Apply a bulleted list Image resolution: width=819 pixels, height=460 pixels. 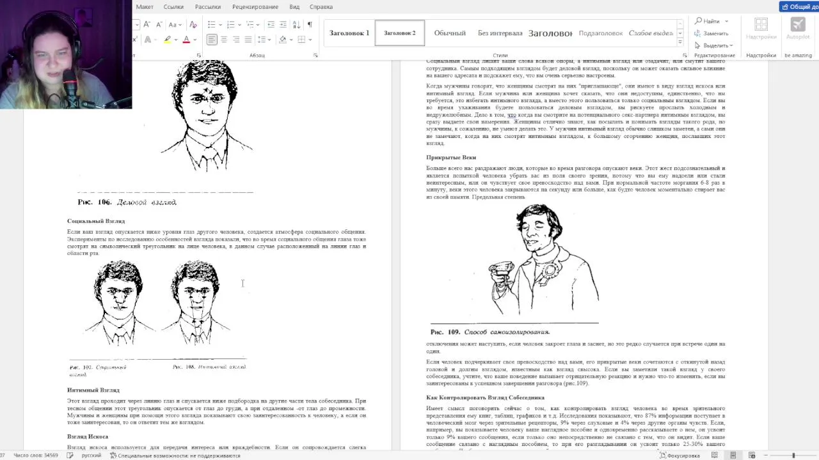tap(211, 24)
